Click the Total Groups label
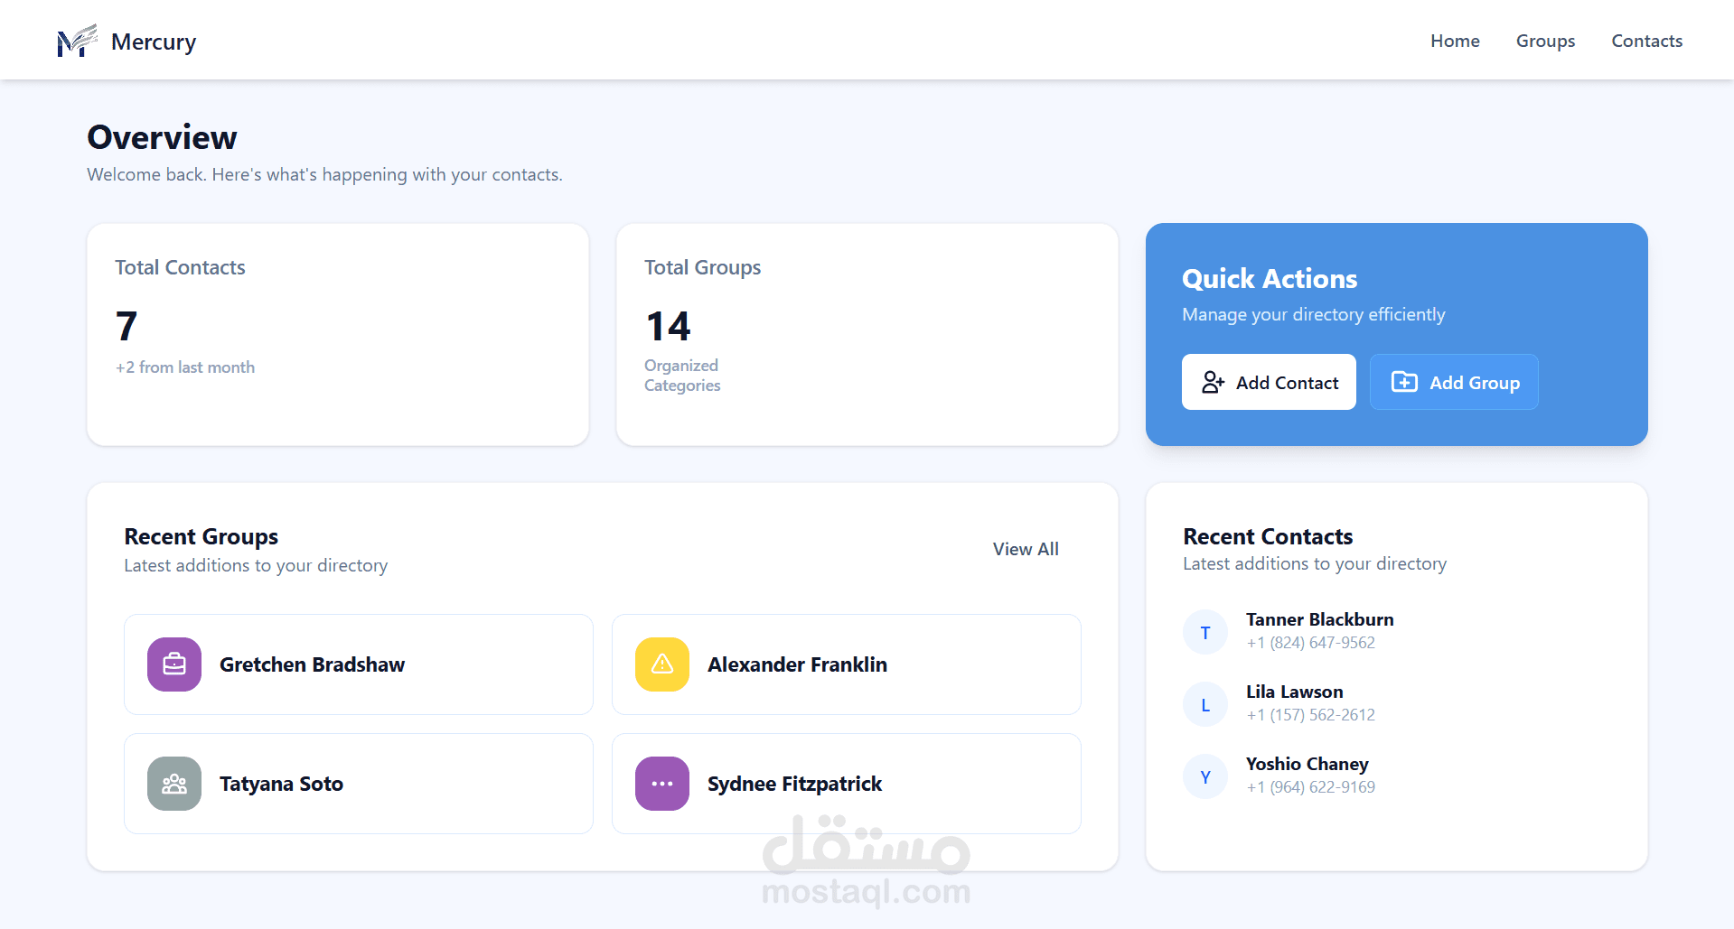The width and height of the screenshot is (1734, 929). (x=702, y=267)
